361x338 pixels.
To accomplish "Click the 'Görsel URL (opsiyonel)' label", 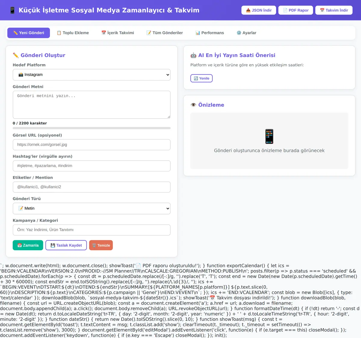I will click(37, 135).
